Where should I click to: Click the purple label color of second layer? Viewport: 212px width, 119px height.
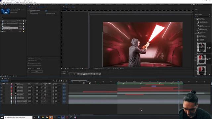pyautogui.click(x=12, y=86)
